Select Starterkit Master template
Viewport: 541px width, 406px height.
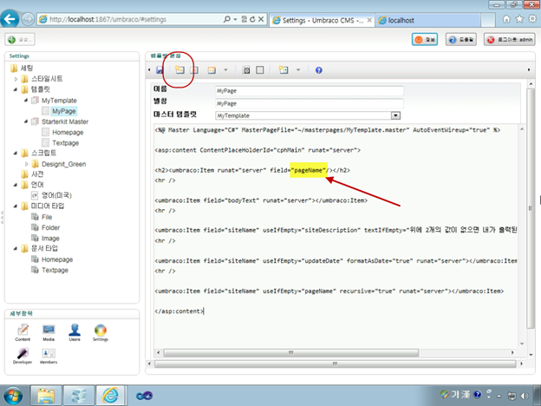pyautogui.click(x=65, y=121)
